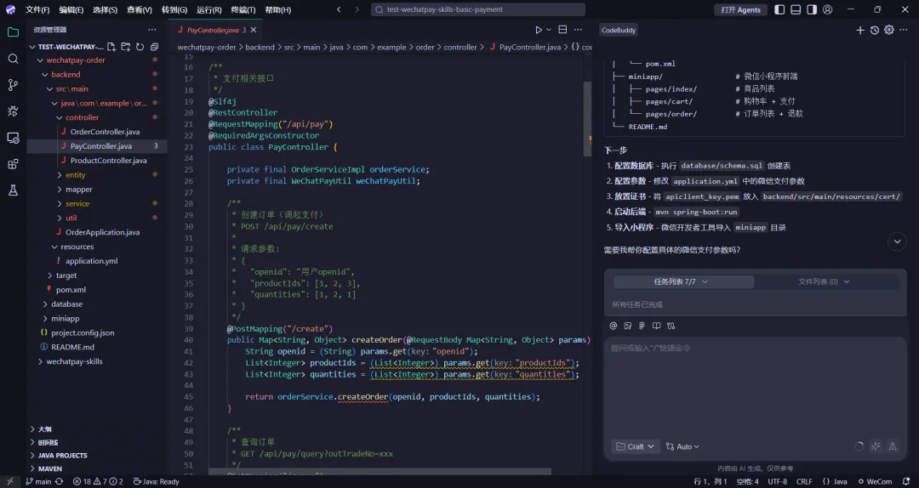This screenshot has height=488, width=919.
Task: Open the Explorer view in the activity bar
Action: point(13,32)
